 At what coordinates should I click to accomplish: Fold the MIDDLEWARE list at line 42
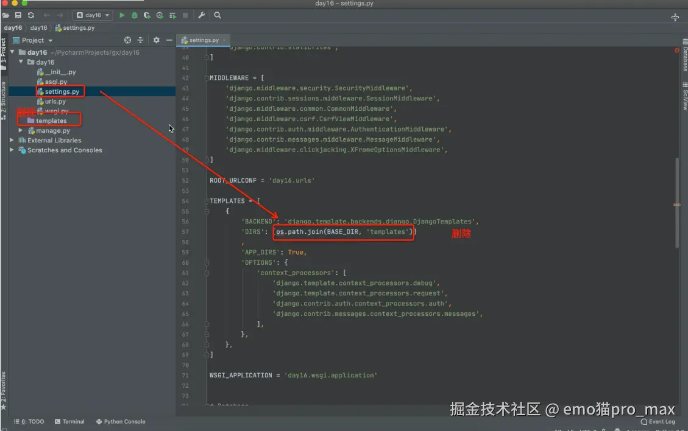[x=206, y=78]
